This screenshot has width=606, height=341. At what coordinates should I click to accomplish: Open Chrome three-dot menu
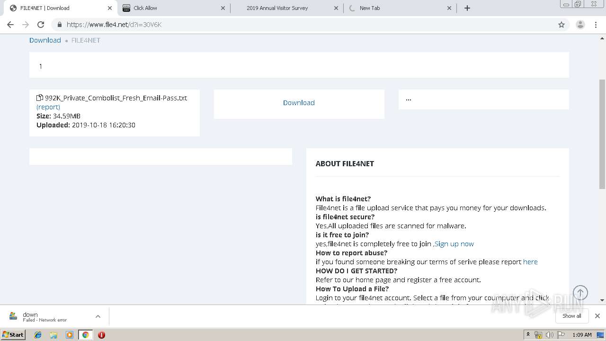pos(596,25)
